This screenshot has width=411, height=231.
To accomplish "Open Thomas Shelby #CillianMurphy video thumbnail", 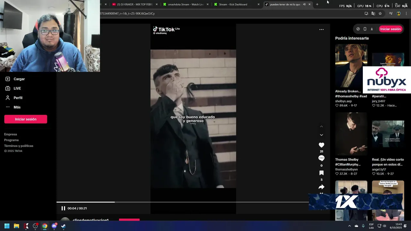I will point(351,134).
